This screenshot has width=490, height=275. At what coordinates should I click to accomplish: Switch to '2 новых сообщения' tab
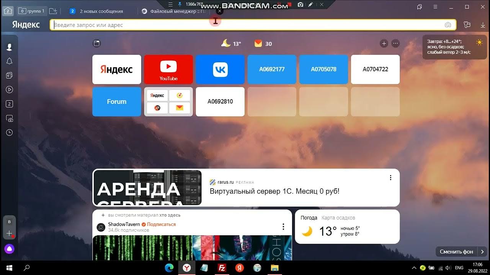(101, 11)
